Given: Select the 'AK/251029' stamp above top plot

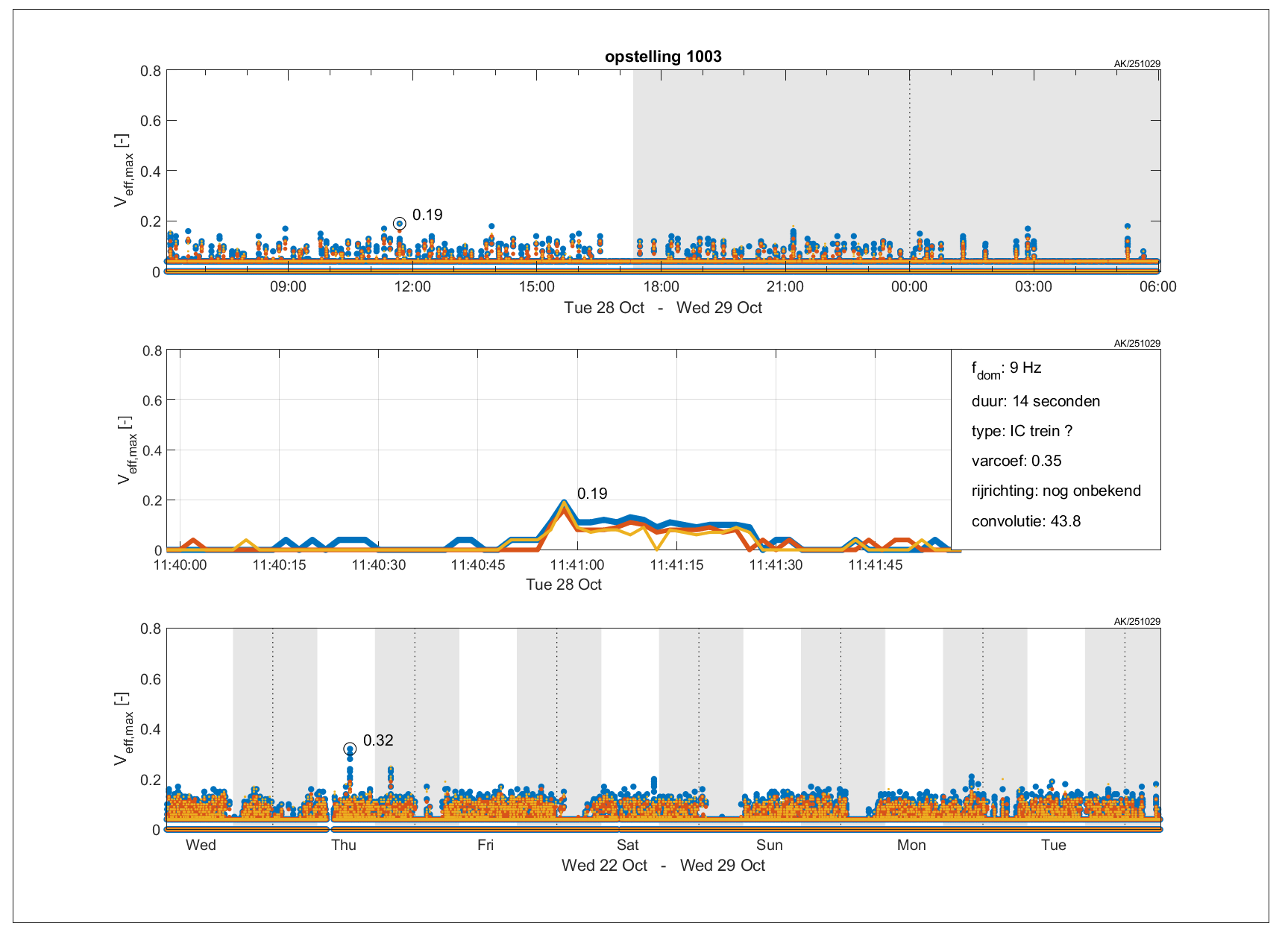Looking at the screenshot, I should coord(1137,64).
